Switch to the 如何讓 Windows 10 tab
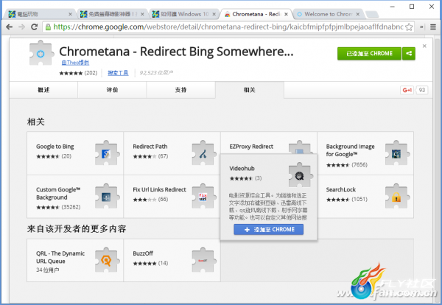The image size is (442, 305). pyautogui.click(x=183, y=14)
